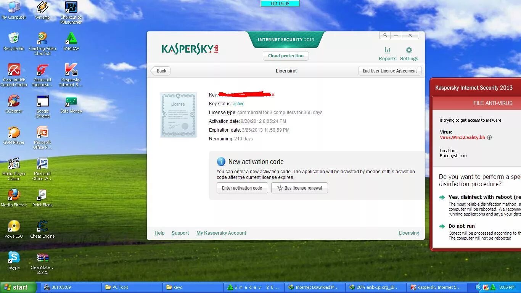Image resolution: width=521 pixels, height=293 pixels.
Task: Select the Media Player Classic icon
Action: [14, 169]
